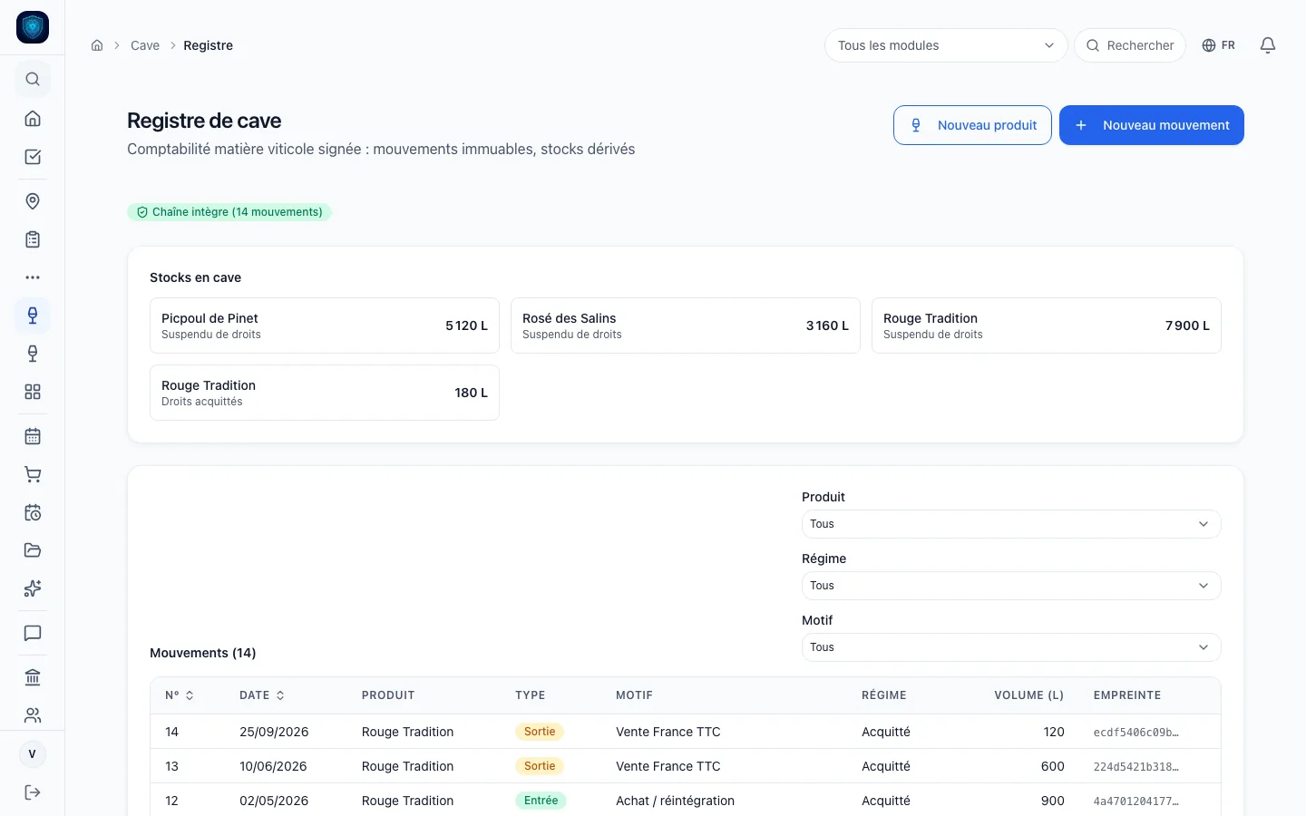The height and width of the screenshot is (816, 1306).
Task: Expand the Régime filter dropdown
Action: [x=1011, y=586]
